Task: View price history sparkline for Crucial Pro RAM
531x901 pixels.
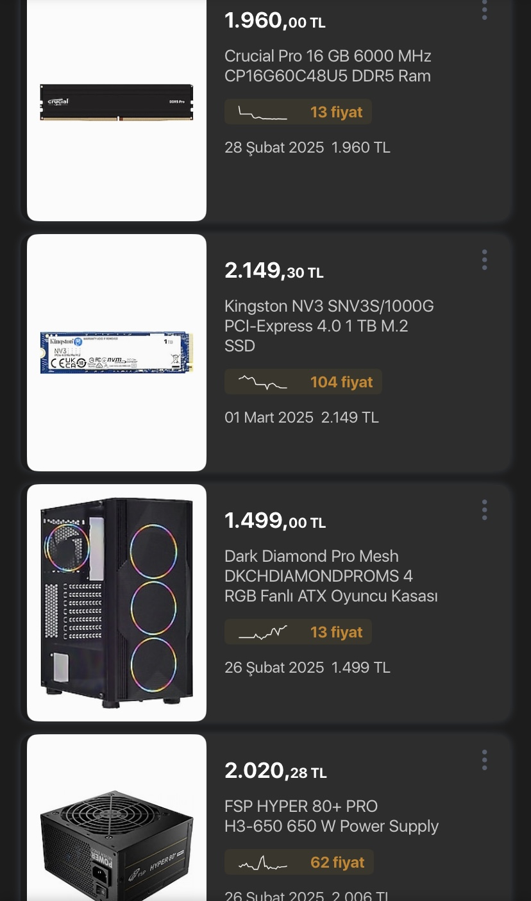Action: coord(262,113)
